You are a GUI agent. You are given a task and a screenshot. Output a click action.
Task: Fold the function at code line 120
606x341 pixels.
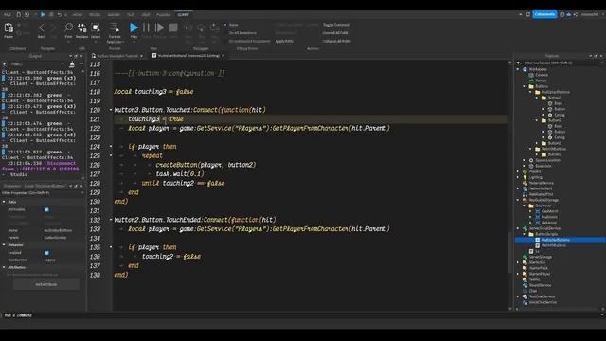click(x=111, y=110)
